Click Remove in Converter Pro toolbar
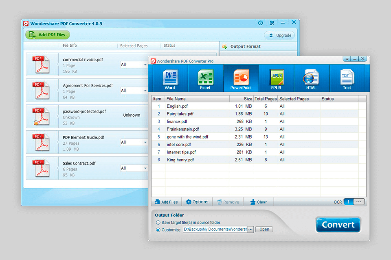This screenshot has height=260, width=391. point(228,202)
